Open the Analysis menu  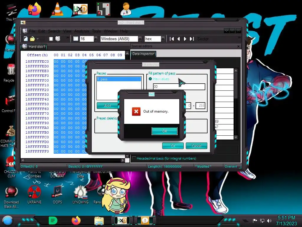tap(82, 31)
